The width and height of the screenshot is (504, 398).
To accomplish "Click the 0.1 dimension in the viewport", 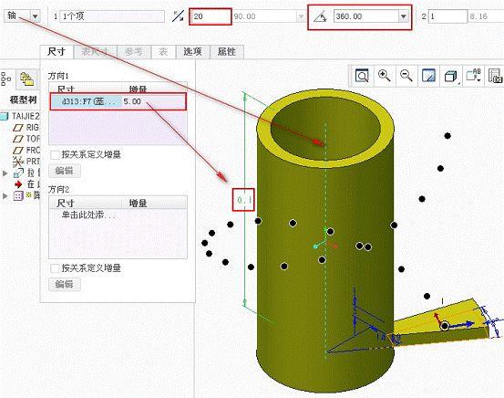I will click(x=244, y=200).
